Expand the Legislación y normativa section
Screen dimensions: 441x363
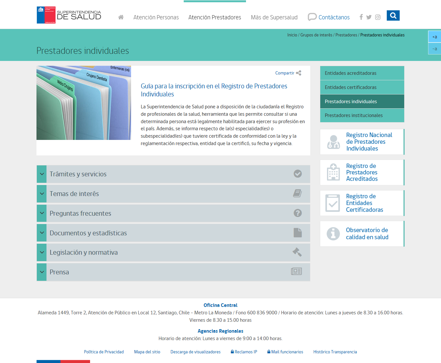point(173,252)
